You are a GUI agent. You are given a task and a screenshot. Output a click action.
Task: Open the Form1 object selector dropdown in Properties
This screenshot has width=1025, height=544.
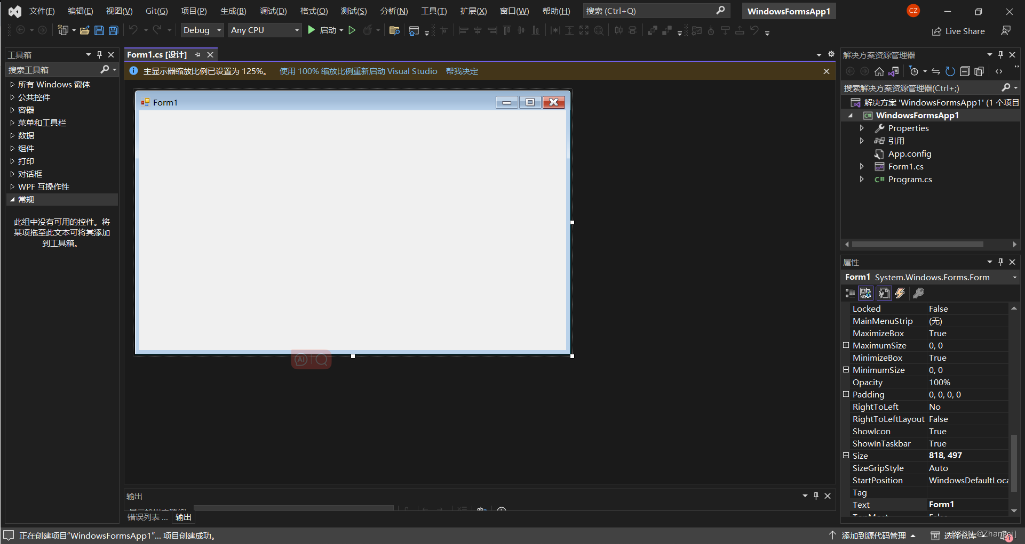[x=1014, y=277]
